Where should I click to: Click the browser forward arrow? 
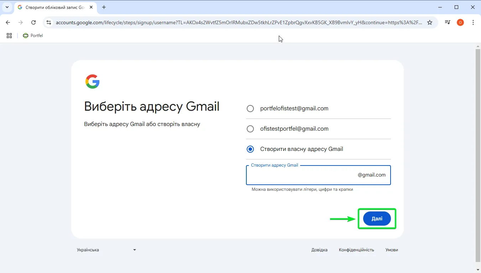[21, 22]
